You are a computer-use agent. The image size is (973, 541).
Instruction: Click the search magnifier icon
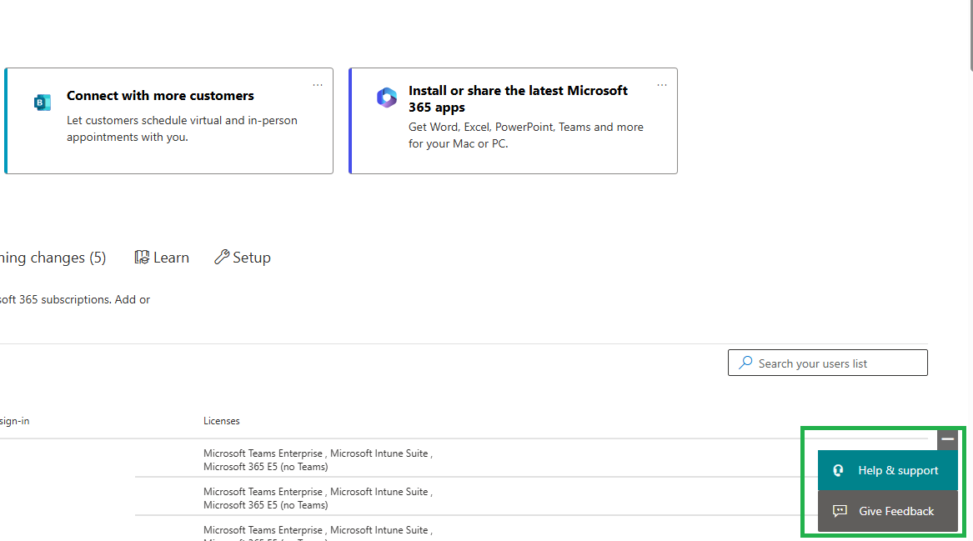click(745, 363)
